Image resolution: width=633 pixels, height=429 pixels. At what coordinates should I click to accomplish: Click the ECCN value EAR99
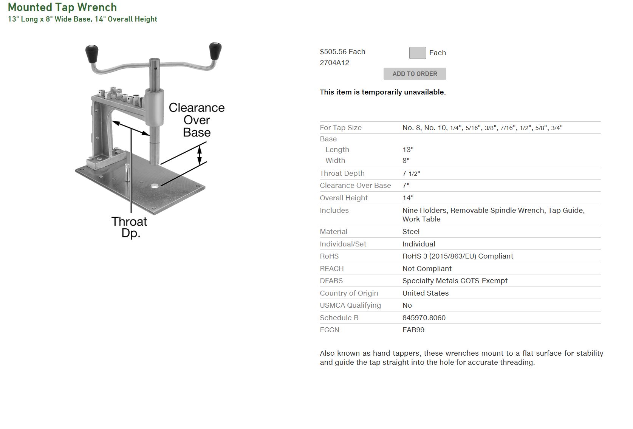click(413, 330)
